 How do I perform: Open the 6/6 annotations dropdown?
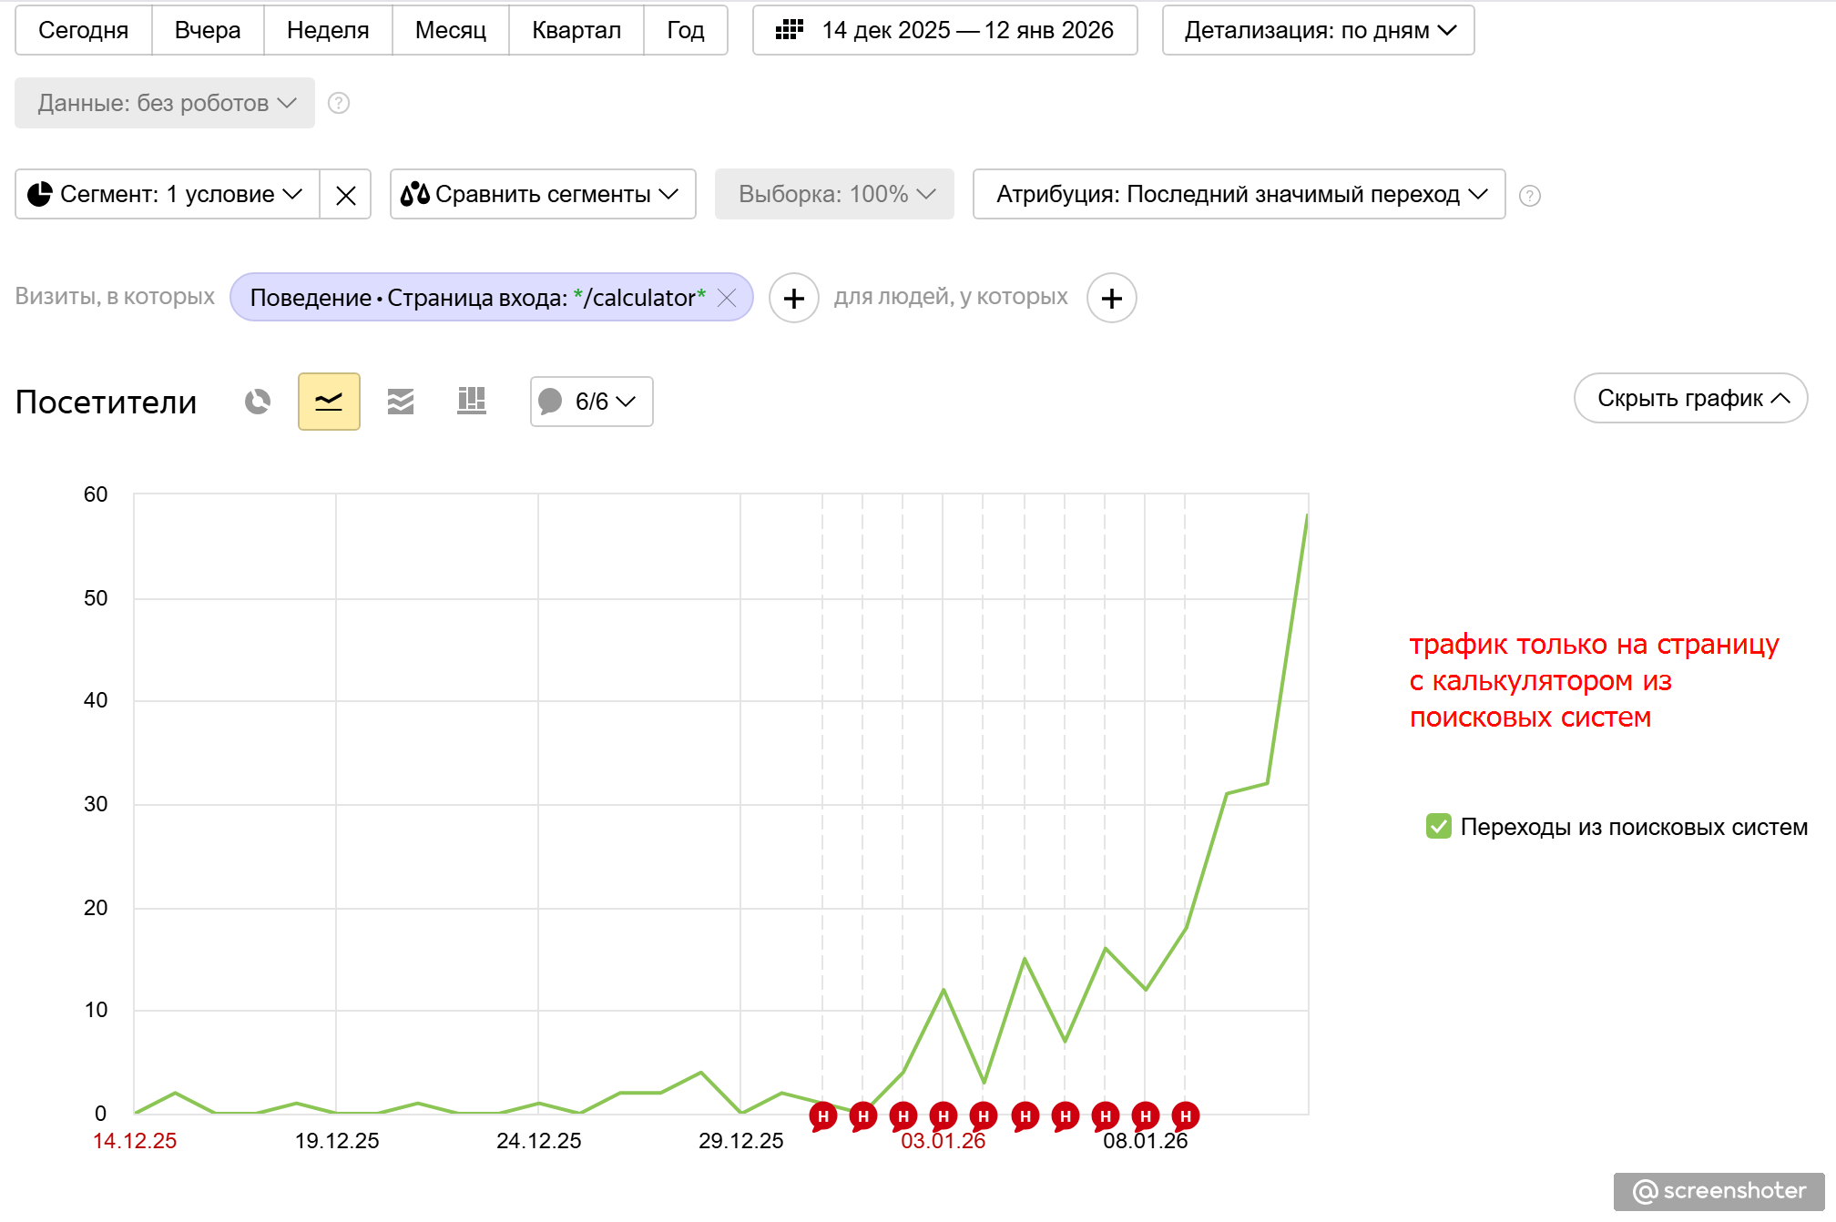[x=591, y=402]
